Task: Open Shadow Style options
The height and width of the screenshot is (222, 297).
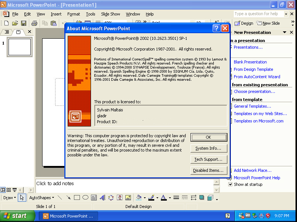Action: pos(202,198)
